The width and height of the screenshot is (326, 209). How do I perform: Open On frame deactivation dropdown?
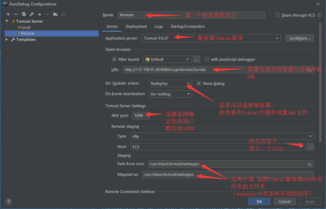(170, 94)
